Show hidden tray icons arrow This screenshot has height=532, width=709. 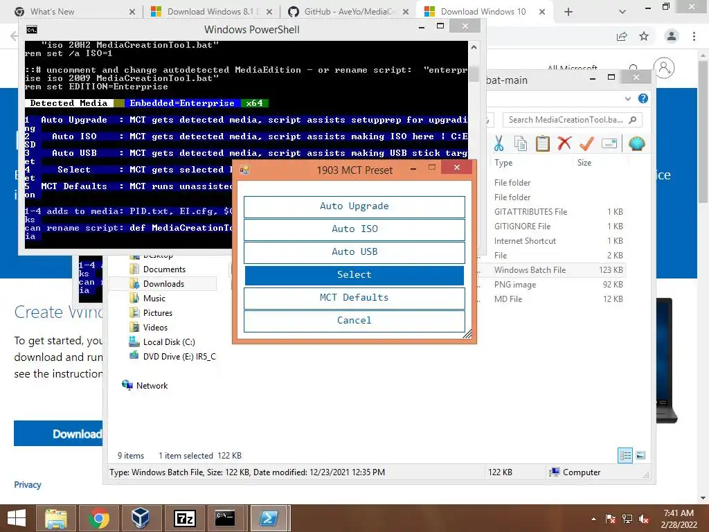pyautogui.click(x=593, y=519)
